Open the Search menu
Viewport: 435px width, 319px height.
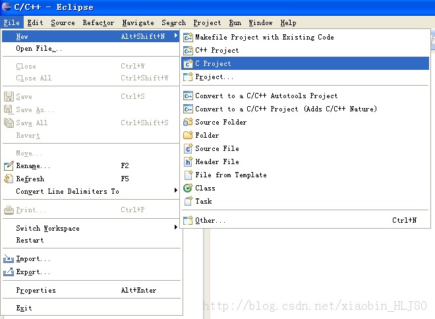(173, 23)
